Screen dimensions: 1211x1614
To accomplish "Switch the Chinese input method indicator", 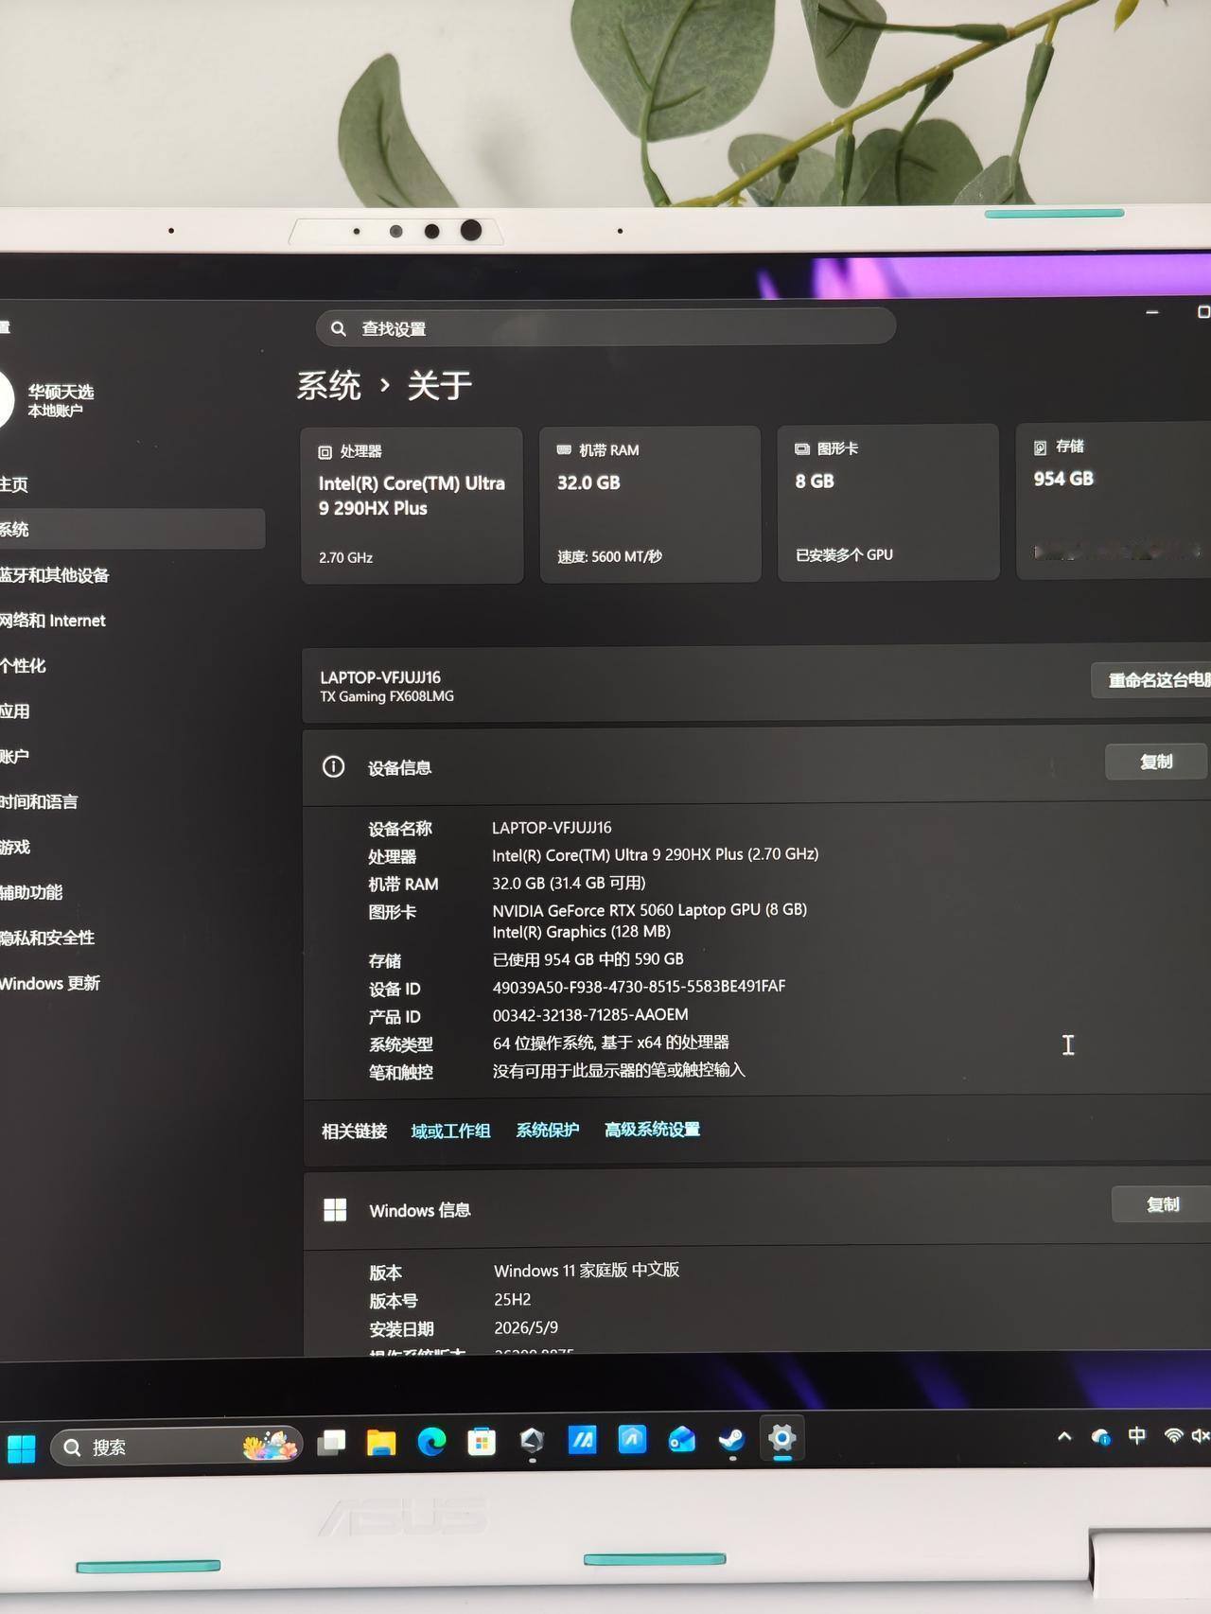I will (x=1137, y=1435).
